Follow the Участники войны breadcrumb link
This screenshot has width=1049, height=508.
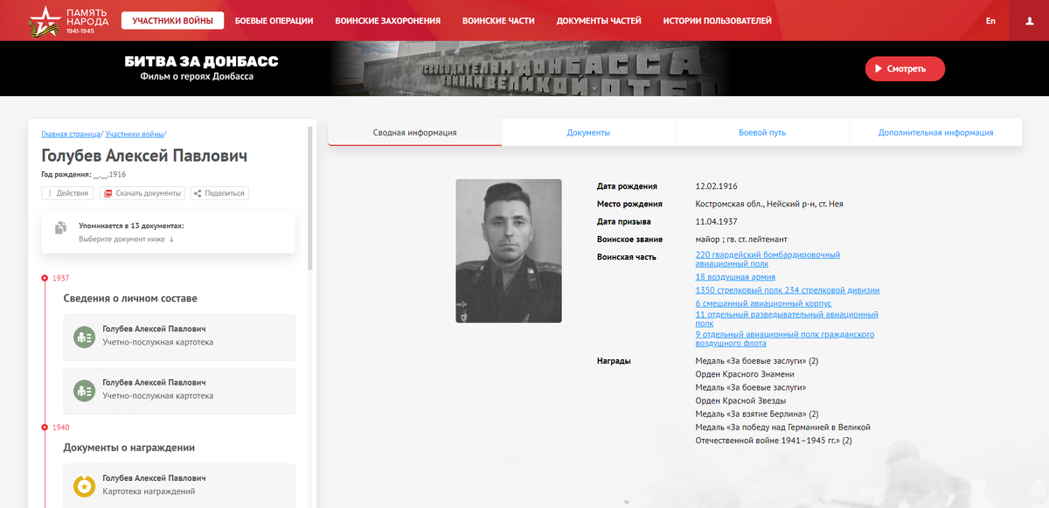click(134, 134)
